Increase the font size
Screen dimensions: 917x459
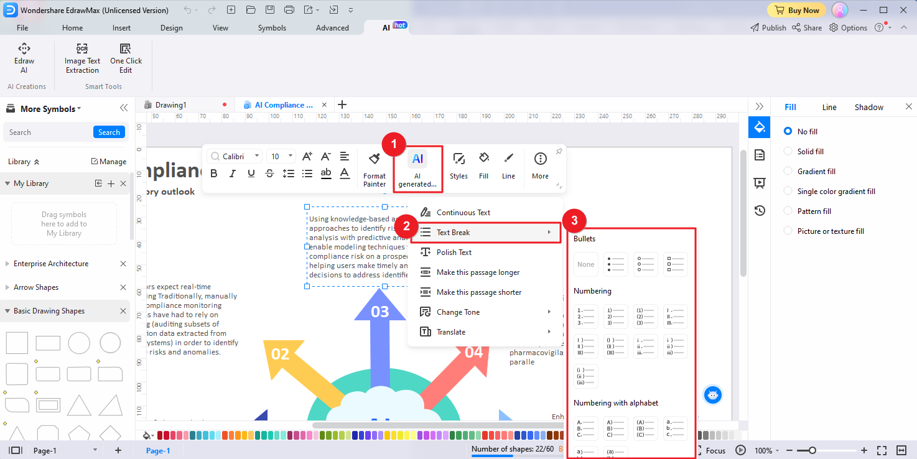pyautogui.click(x=307, y=156)
